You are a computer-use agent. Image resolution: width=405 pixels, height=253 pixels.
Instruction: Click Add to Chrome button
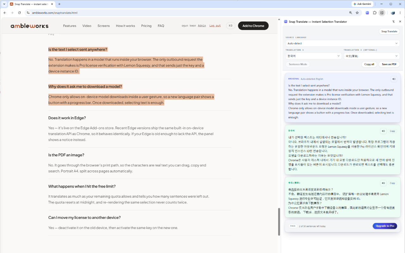click(253, 26)
